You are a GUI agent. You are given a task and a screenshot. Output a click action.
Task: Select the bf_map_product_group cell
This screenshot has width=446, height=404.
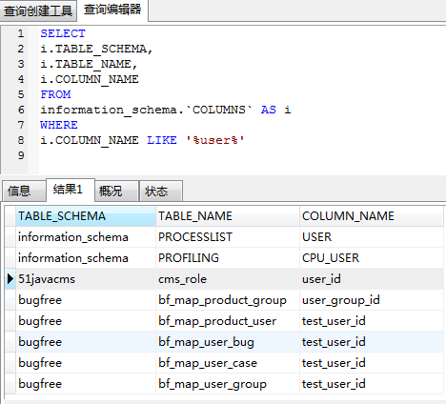coord(228,300)
